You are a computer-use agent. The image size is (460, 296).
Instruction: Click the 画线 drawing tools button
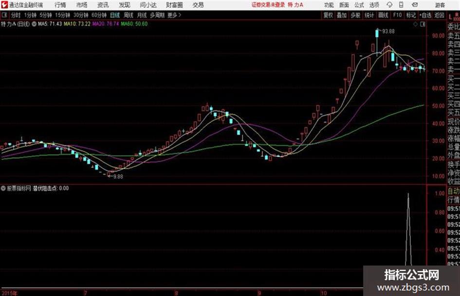tap(384, 15)
